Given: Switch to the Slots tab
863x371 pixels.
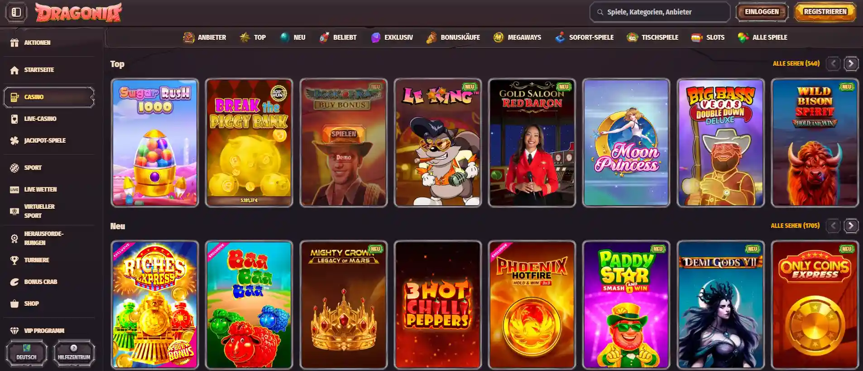Looking at the screenshot, I should point(708,37).
